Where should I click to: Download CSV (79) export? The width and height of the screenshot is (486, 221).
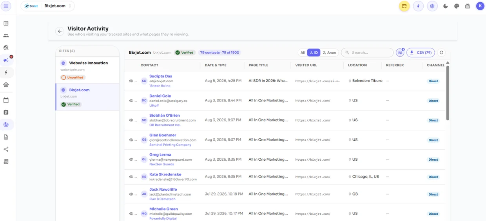pyautogui.click(x=421, y=53)
